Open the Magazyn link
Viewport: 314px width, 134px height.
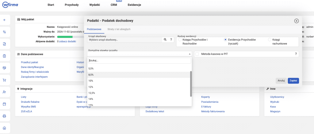pyautogui.click(x=275, y=111)
